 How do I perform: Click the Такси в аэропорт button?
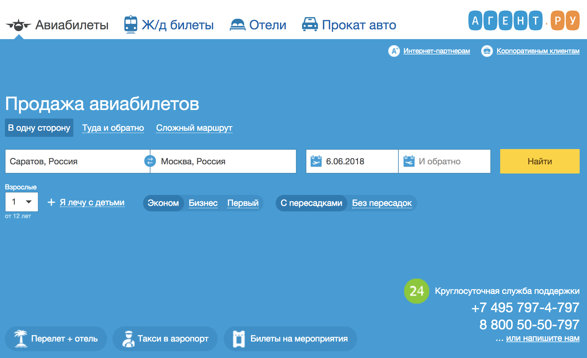[165, 339]
